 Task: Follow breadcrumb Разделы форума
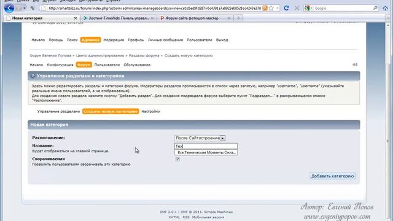point(144,56)
